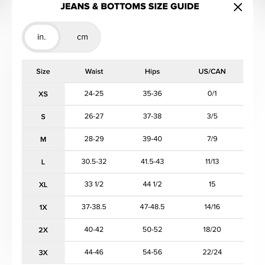Select the 2X size row label
This screenshot has height=265, width=265.
coord(43,230)
